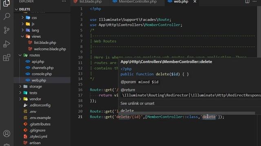Click the hover popup title MemberController::delete
This screenshot has width=261, height=146.
click(166, 62)
